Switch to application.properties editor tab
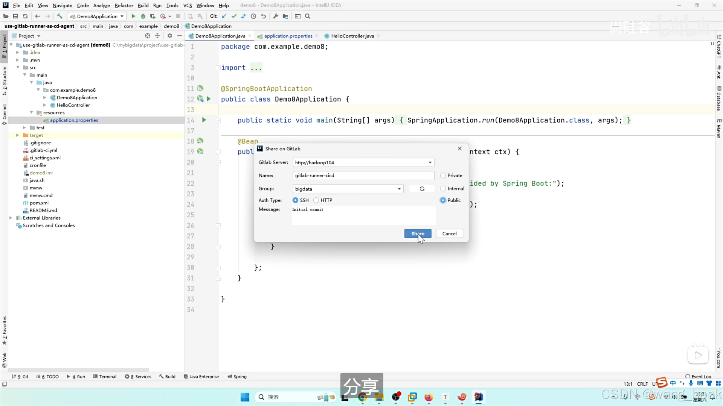 tap(288, 36)
